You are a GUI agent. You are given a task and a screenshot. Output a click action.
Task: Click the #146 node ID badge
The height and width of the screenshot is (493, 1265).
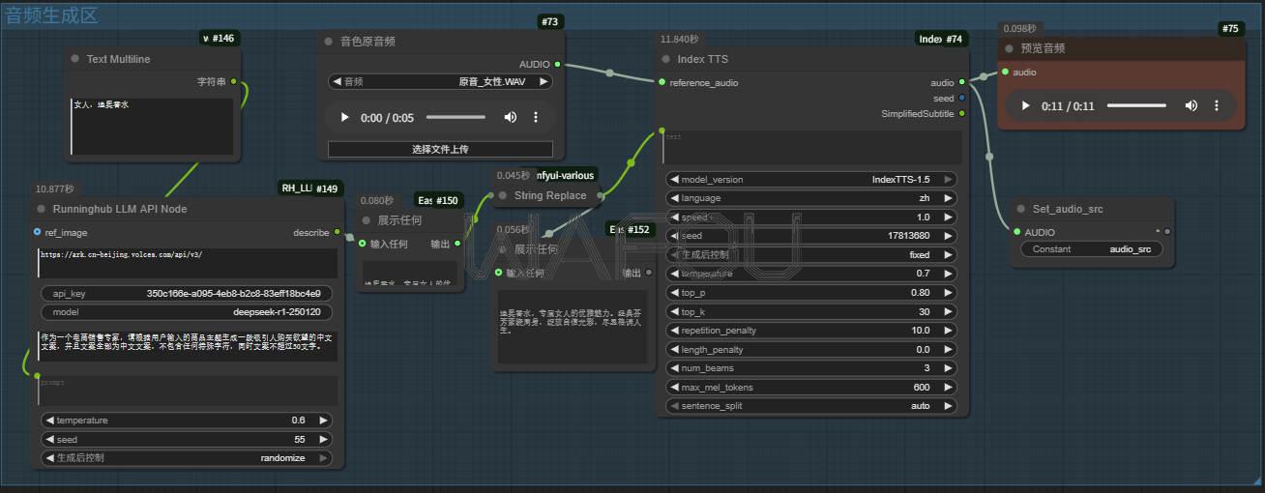click(x=220, y=38)
